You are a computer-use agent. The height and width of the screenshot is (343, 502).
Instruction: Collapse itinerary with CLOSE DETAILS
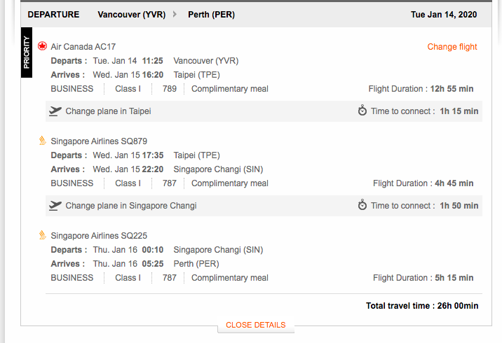255,325
